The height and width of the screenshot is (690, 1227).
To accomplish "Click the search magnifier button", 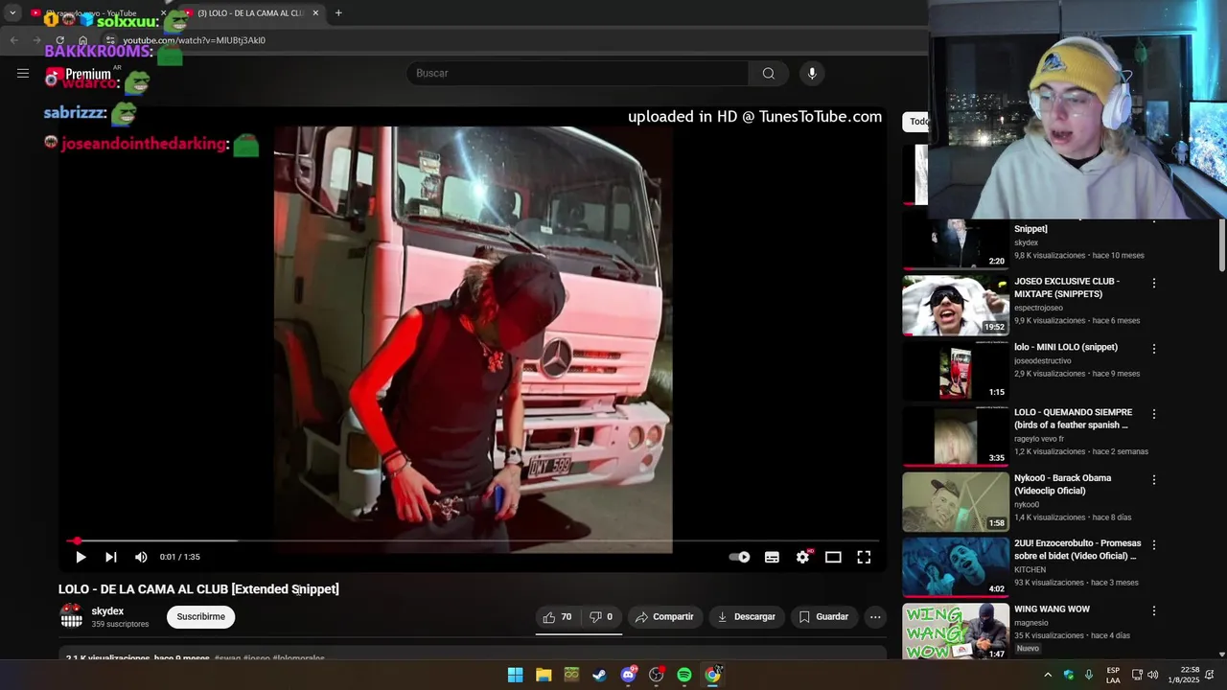I will coord(769,73).
